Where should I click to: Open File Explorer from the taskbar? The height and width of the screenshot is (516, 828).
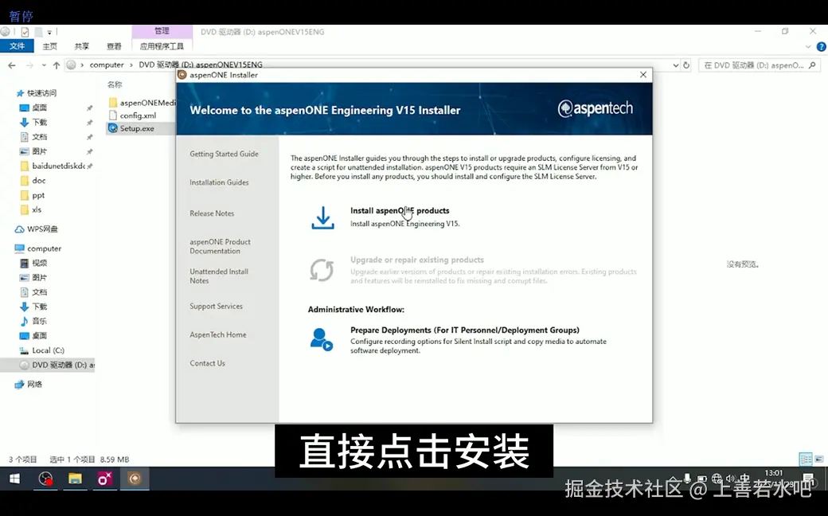click(x=75, y=479)
